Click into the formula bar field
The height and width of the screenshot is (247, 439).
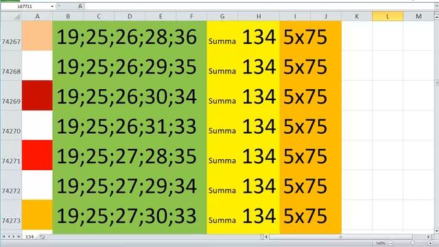259,6
